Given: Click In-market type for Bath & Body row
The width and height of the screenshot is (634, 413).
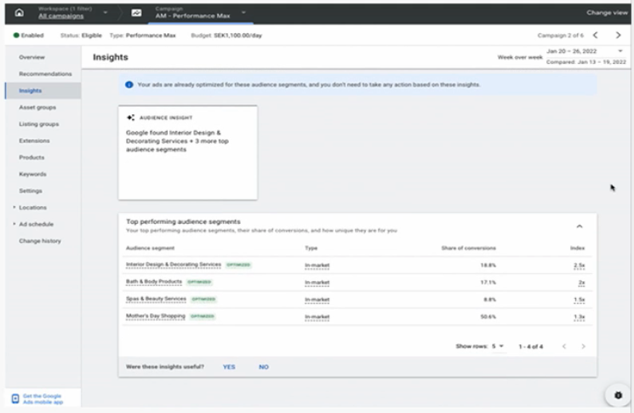Looking at the screenshot, I should (x=317, y=283).
